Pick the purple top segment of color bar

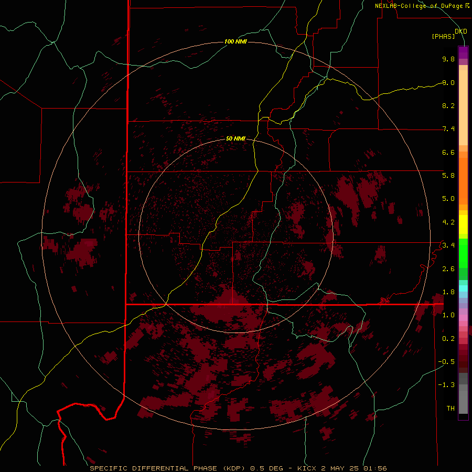pyautogui.click(x=463, y=52)
